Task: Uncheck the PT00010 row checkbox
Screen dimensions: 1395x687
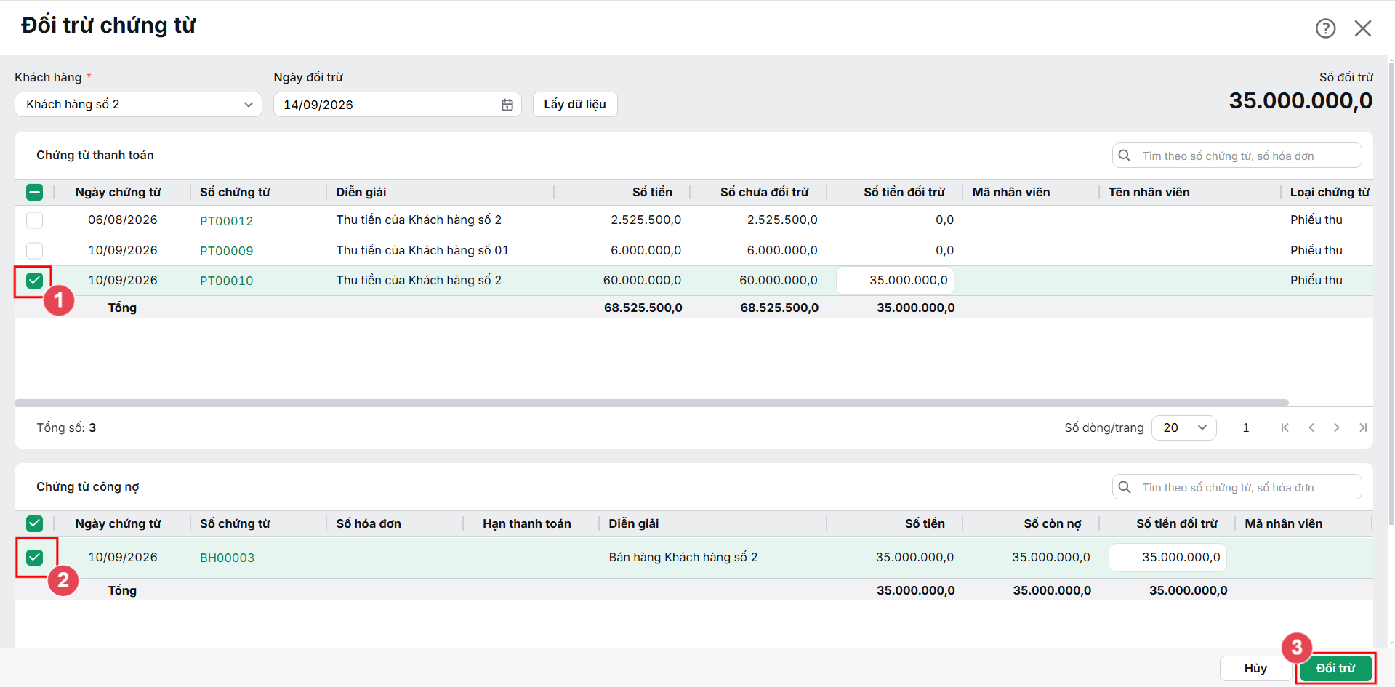Action: pos(34,281)
